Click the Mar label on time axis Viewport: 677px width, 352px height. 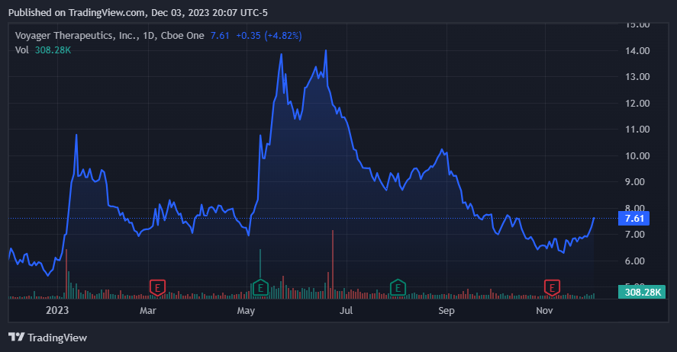coord(147,311)
